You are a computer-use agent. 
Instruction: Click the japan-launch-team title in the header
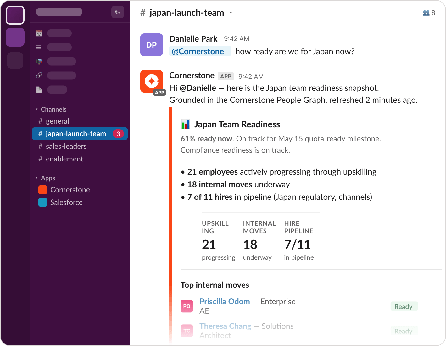click(x=187, y=13)
